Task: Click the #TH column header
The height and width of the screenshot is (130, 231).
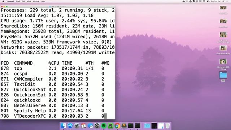Action: point(90,63)
